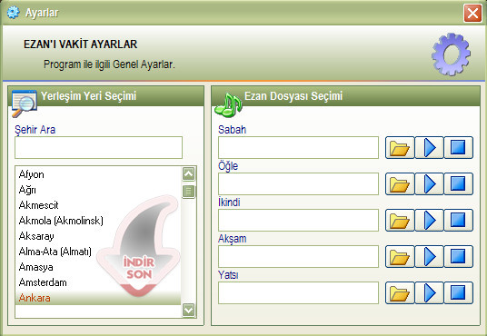Click the Akşam file path field
This screenshot has height=336, width=487.
click(x=299, y=256)
